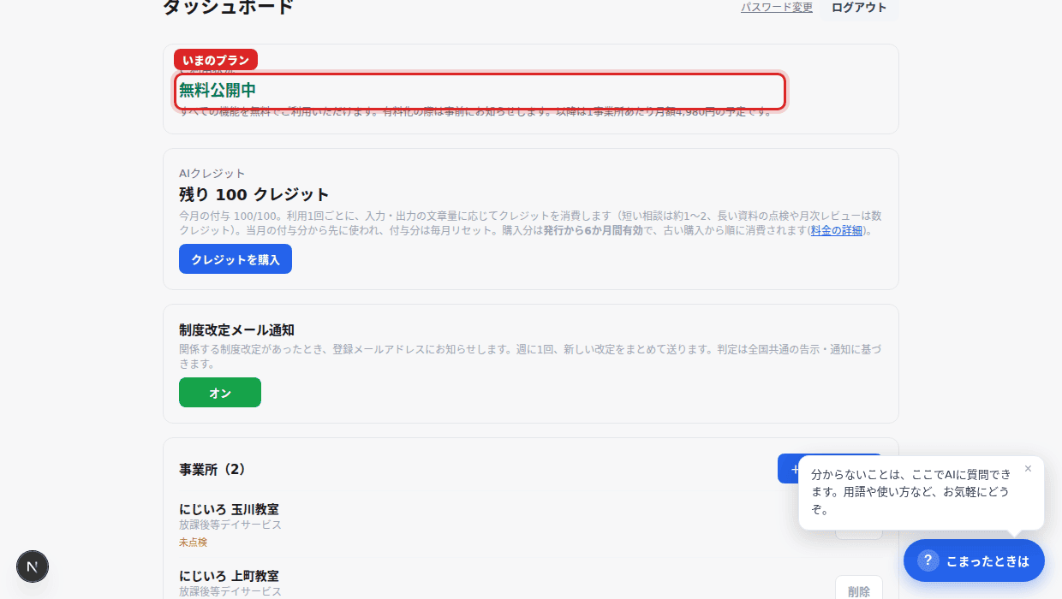The width and height of the screenshot is (1062, 599).
Task: Turn off the 制度改定メール通知 オン toggle
Action: (x=220, y=393)
